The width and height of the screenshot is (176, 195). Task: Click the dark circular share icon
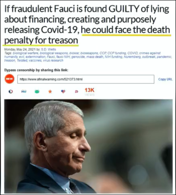point(11,92)
